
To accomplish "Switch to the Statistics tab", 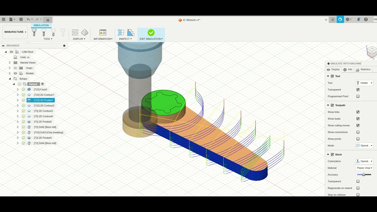I will click(363, 69).
